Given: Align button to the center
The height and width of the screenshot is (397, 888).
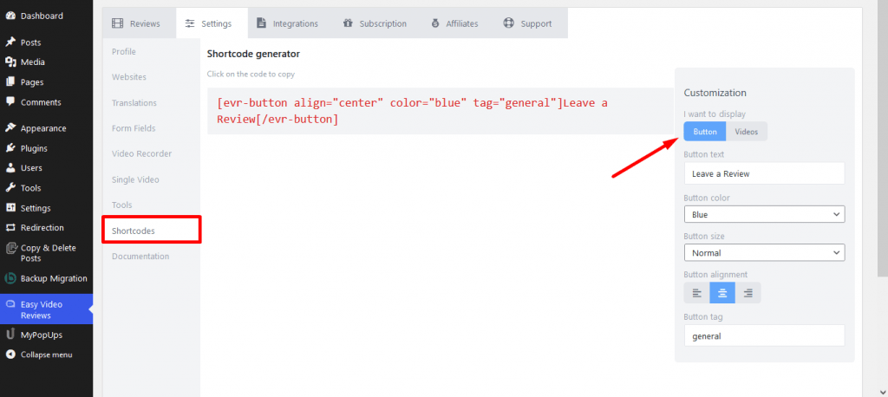Looking at the screenshot, I should [722, 293].
